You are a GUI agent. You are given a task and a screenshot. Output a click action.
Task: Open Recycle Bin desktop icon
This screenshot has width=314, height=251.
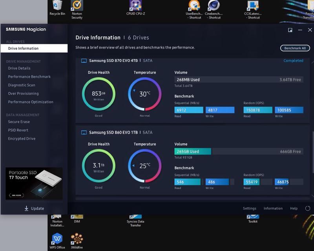(57, 7)
